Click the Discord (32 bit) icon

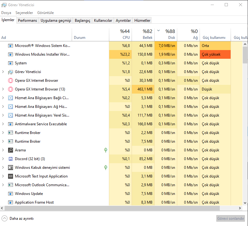point(11,159)
